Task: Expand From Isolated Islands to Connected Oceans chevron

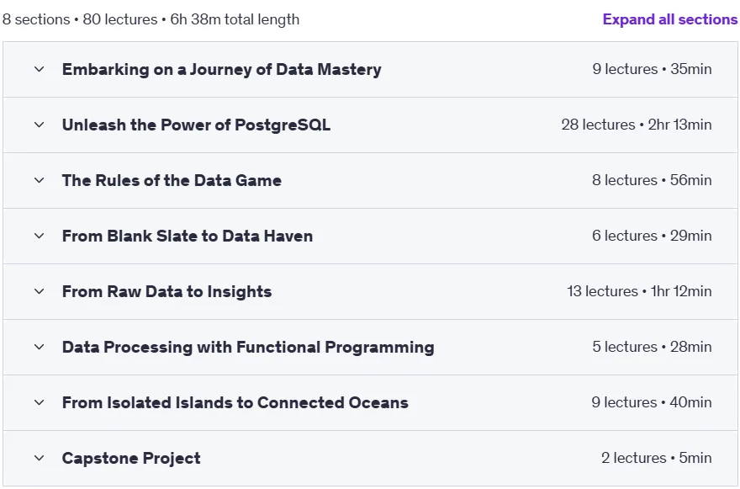Action: point(40,402)
